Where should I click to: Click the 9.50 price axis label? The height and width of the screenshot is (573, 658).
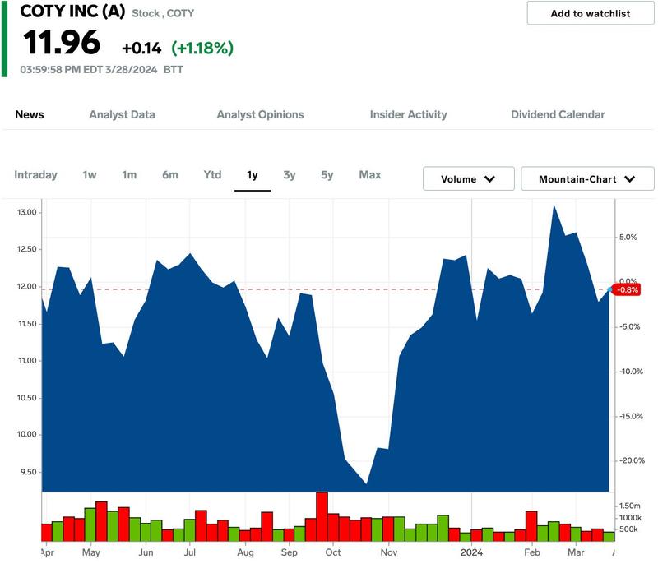tap(28, 472)
